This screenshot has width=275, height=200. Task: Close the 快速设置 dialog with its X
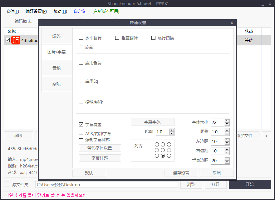click(x=232, y=23)
